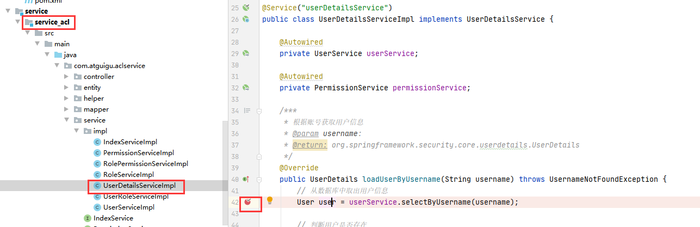
Task: Select RoleServiceImpl in the project tree
Action: coord(129,174)
